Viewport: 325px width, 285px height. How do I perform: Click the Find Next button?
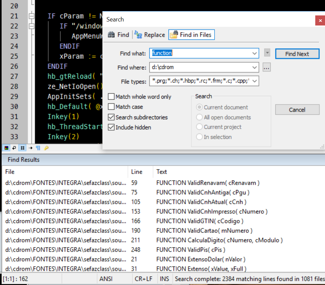click(x=297, y=54)
